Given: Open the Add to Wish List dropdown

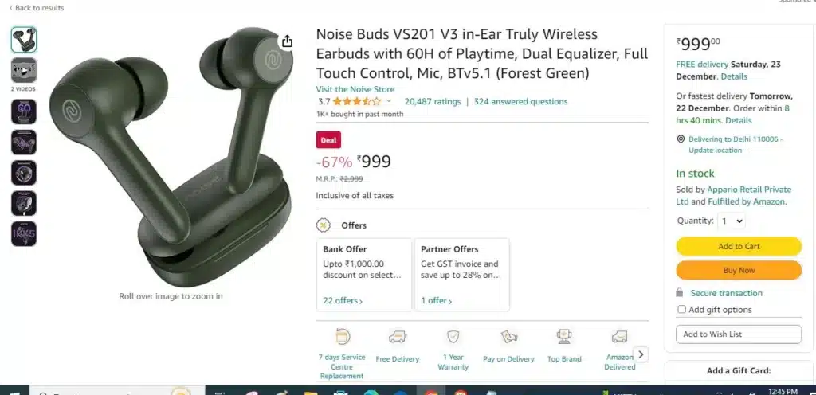Looking at the screenshot, I should (x=739, y=334).
